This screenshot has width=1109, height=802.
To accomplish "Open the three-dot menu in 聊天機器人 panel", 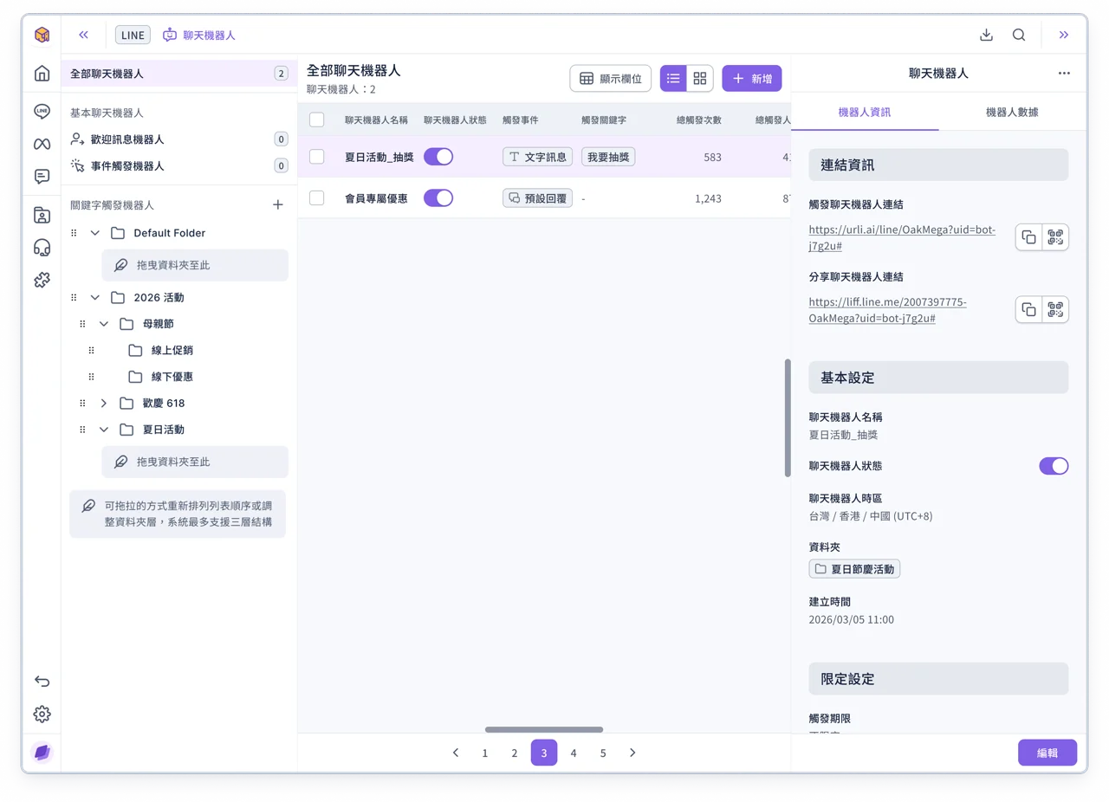I will click(x=1064, y=74).
